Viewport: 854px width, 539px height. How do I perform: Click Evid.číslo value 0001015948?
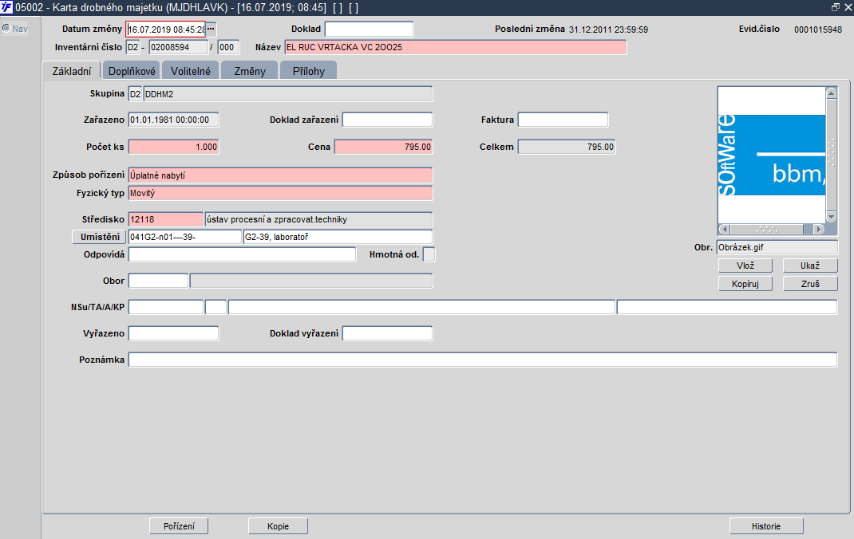(818, 30)
